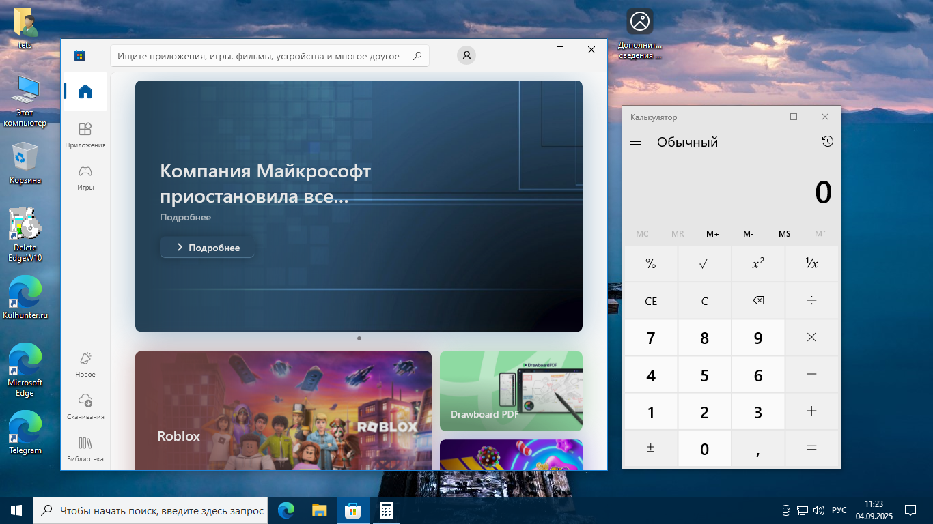Click digit 4 in calculator

[x=651, y=374]
